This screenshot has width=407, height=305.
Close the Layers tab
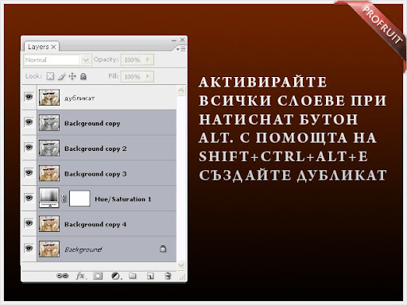click(x=53, y=47)
